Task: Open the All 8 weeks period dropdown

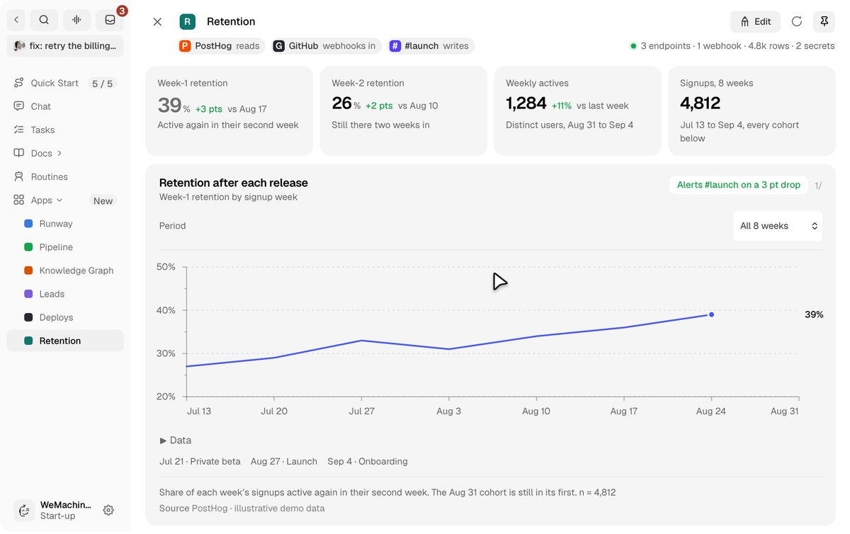Action: pos(778,226)
